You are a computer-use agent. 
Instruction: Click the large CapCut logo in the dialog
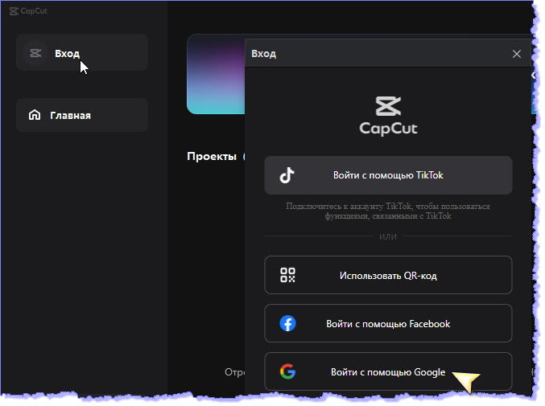(x=388, y=116)
